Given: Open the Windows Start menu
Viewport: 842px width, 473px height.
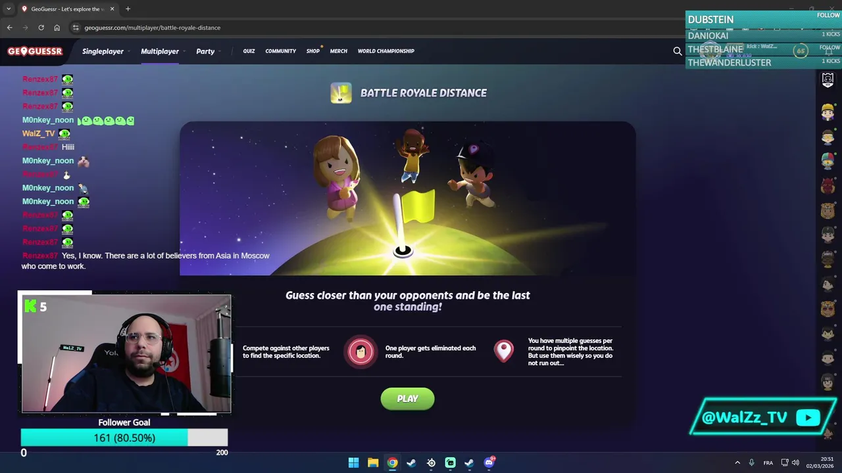Looking at the screenshot, I should tap(353, 462).
